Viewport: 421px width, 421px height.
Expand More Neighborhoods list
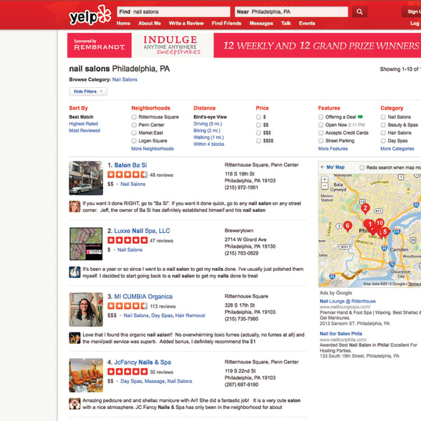click(x=152, y=149)
